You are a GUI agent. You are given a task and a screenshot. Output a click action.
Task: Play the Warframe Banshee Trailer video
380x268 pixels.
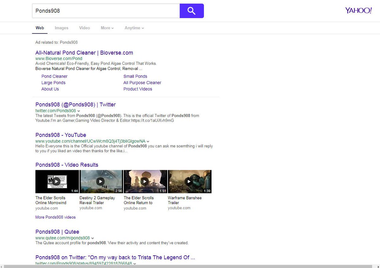coord(189,182)
